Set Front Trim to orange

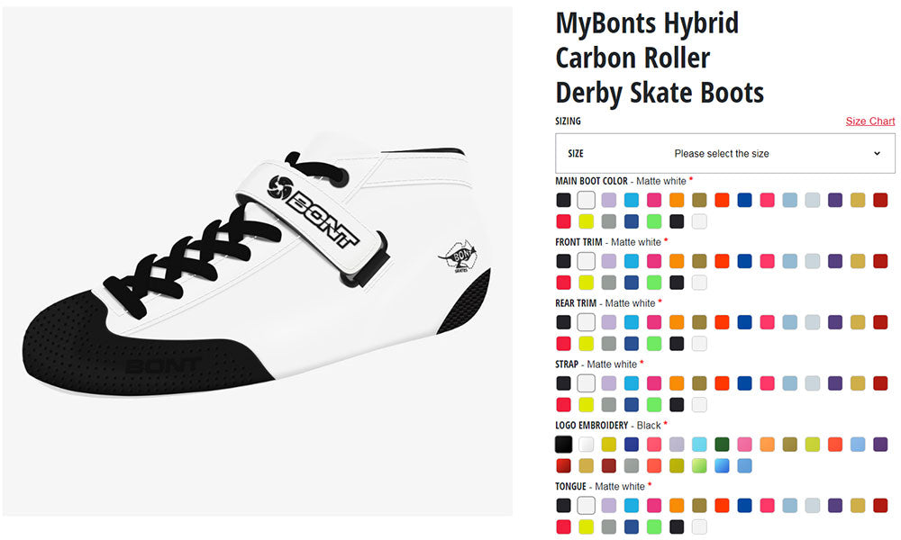click(677, 261)
